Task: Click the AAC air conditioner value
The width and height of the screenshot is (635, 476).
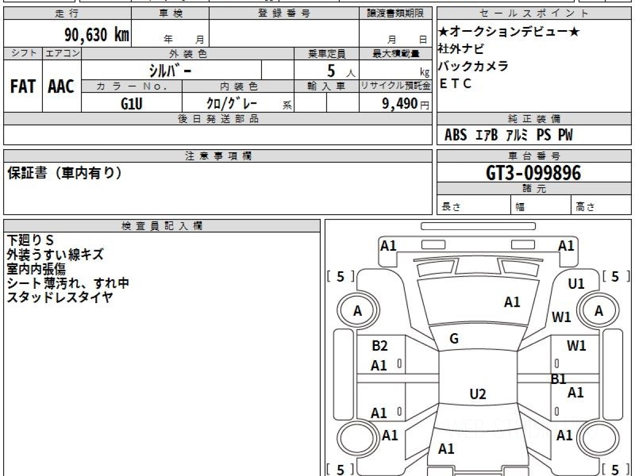Action: pyautogui.click(x=61, y=87)
